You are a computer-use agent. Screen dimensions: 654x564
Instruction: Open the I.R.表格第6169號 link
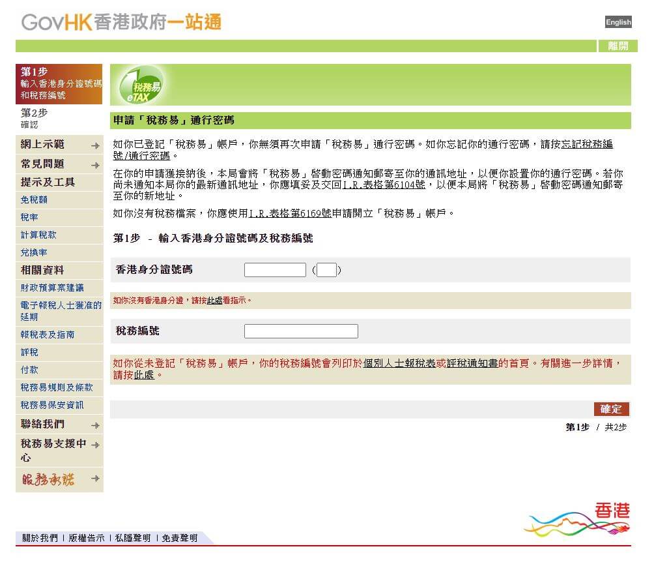pos(291,213)
